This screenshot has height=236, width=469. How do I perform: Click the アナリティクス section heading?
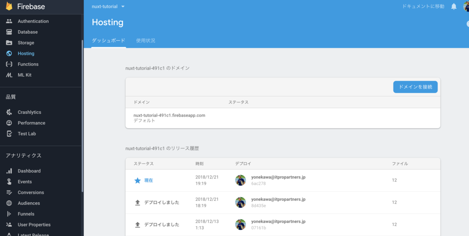24,156
